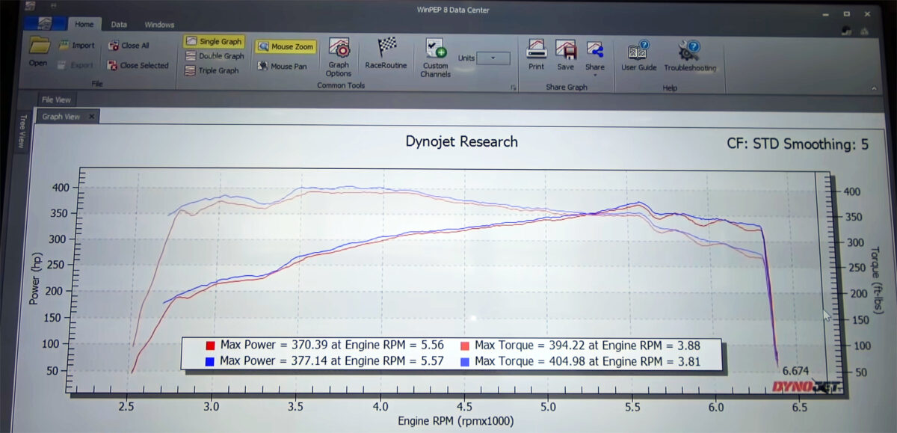Collapse the ribbon with the chevron
The width and height of the screenshot is (897, 433).
coord(874,88)
